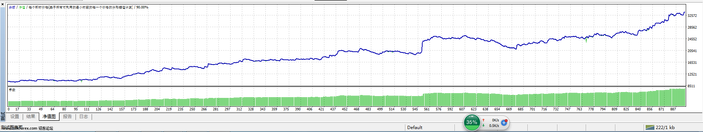703x132 pixels.
Task: Open the 设置 settings tab
Action: 15,117
